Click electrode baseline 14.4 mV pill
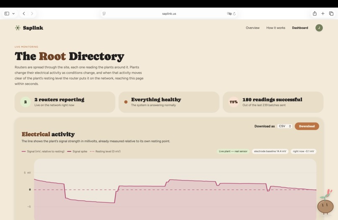The image size is (338, 220). (270, 151)
